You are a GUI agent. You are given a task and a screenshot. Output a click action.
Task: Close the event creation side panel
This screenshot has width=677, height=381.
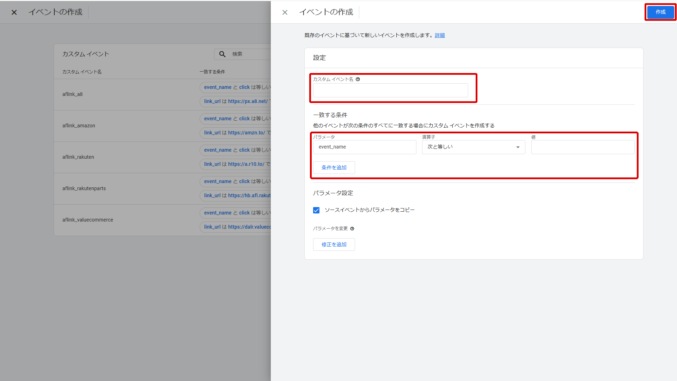point(285,12)
